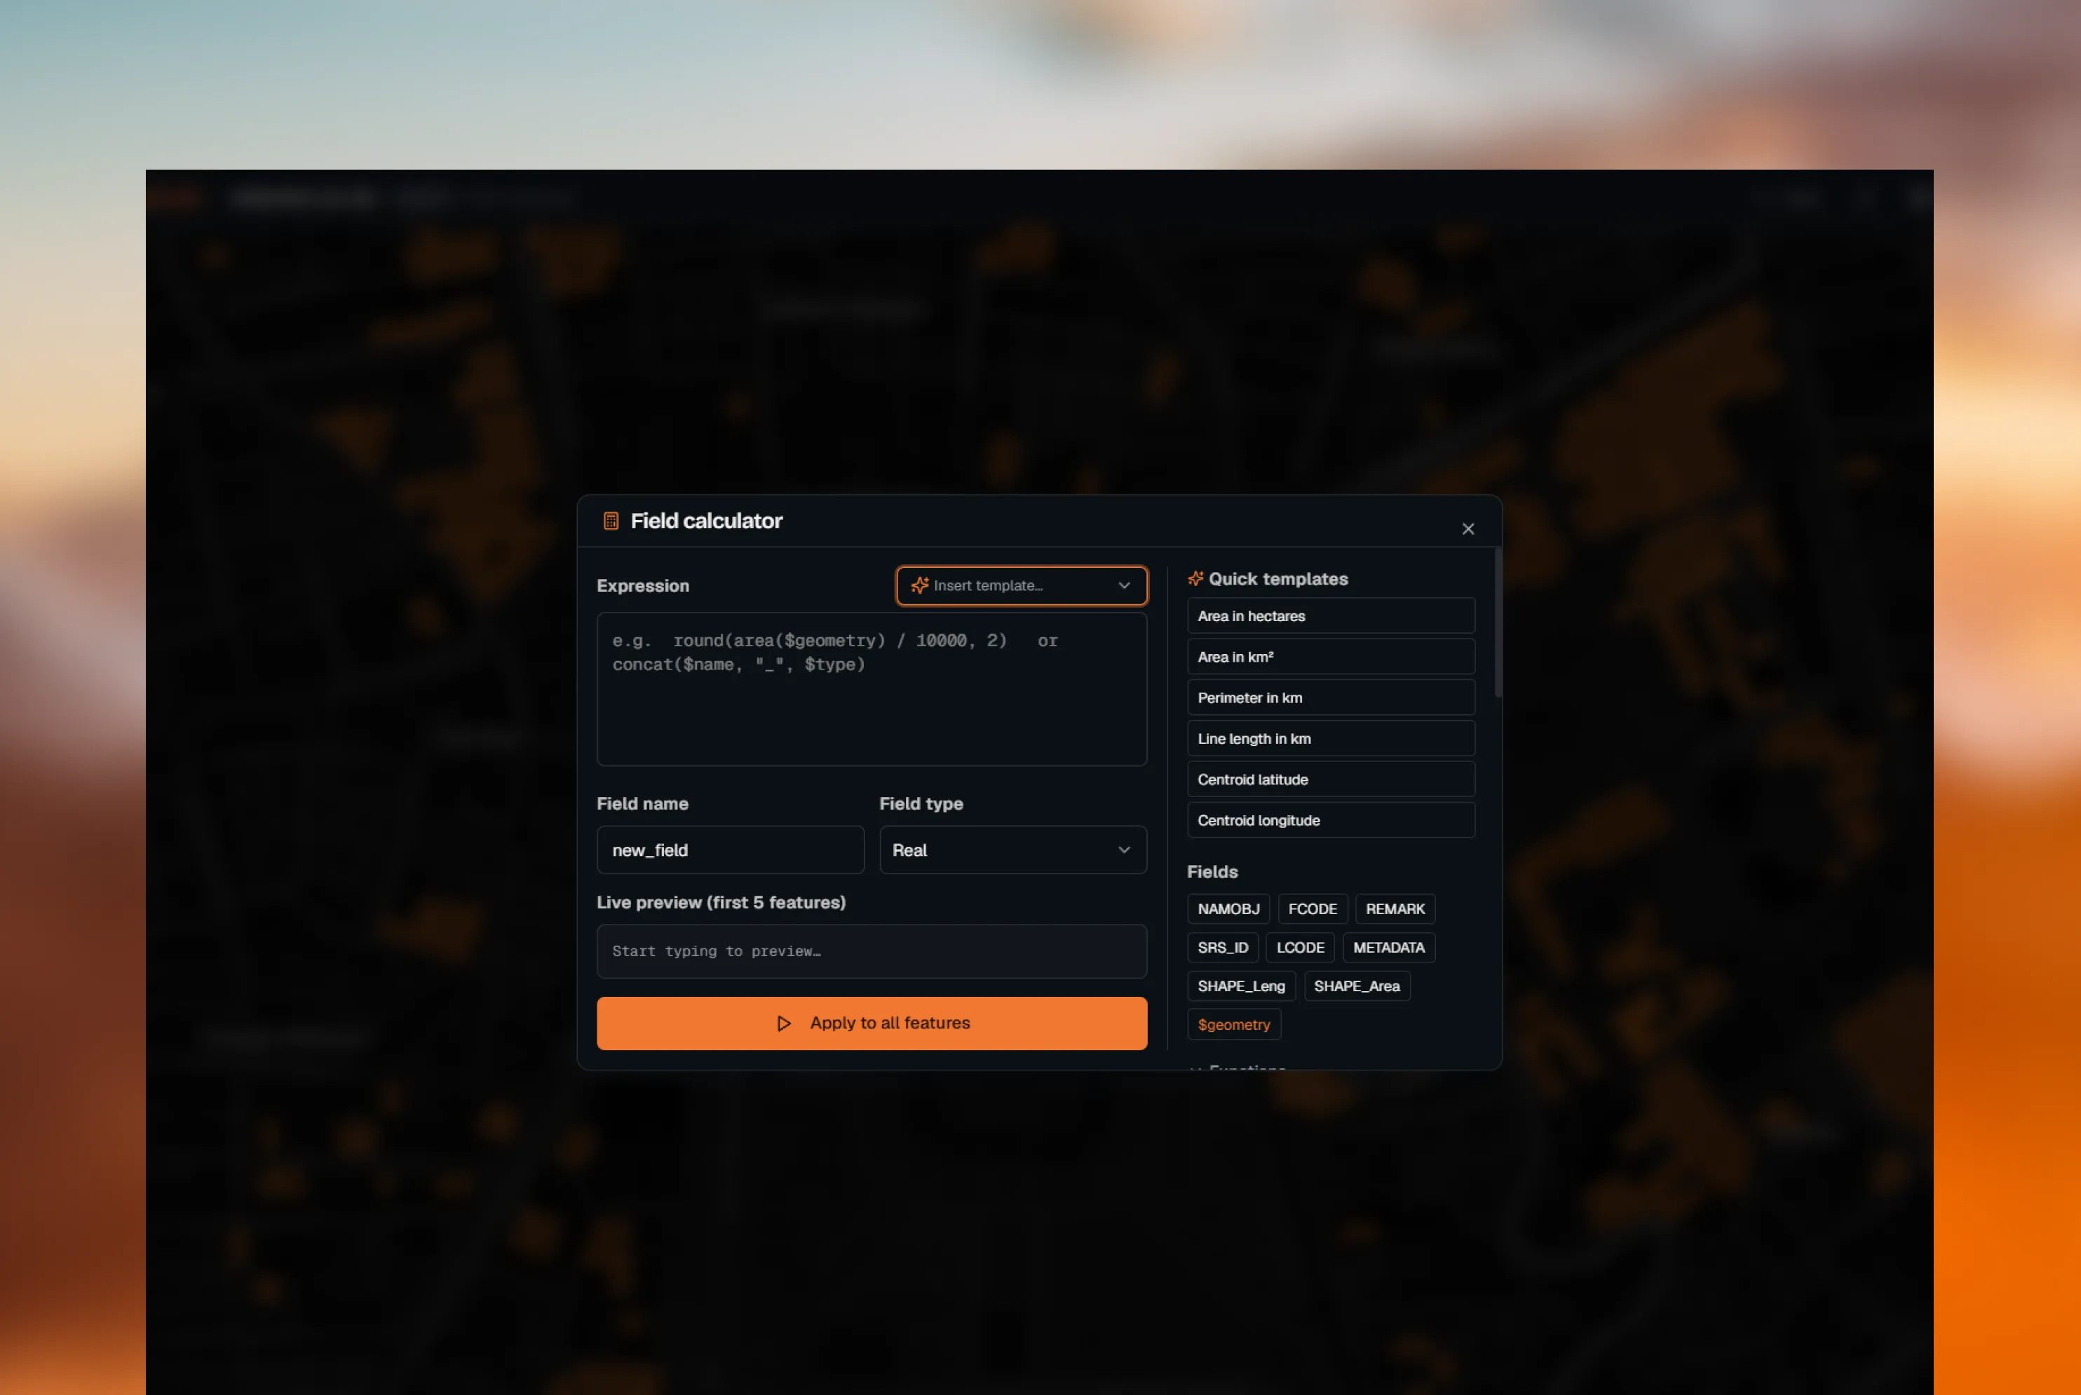Open the Field type Real dropdown
This screenshot has width=2081, height=1395.
[x=1013, y=850]
